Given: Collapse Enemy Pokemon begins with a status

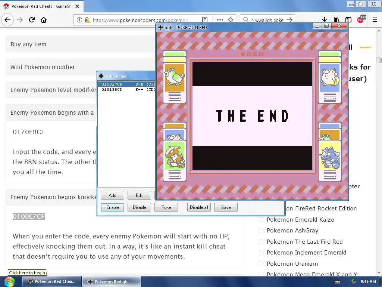Looking at the screenshot, I should [51, 112].
